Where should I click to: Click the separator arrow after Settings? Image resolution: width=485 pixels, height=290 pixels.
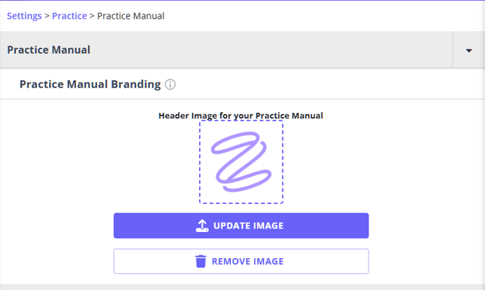pyautogui.click(x=47, y=15)
